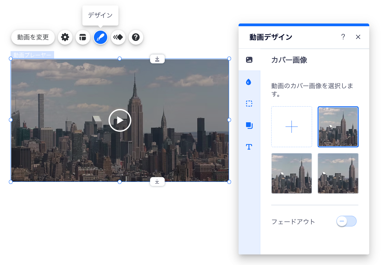Select the highlighted first cover thumbnail
Viewport: 390px width, 265px height.
pos(338,127)
